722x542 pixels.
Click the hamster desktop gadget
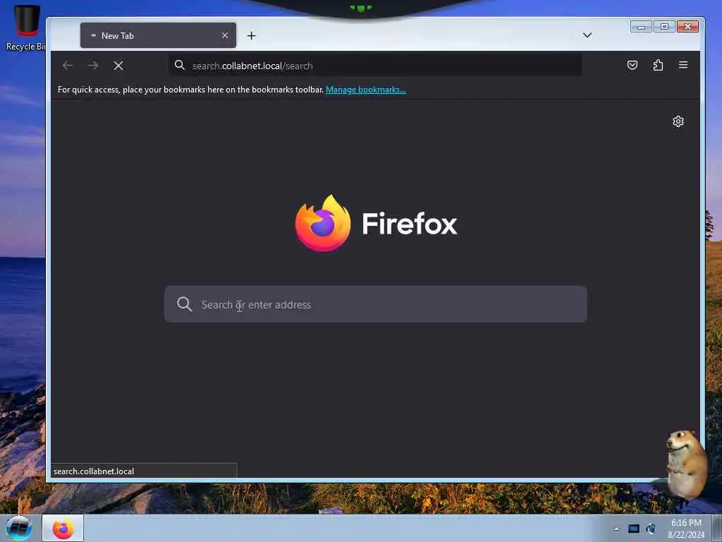[686, 463]
